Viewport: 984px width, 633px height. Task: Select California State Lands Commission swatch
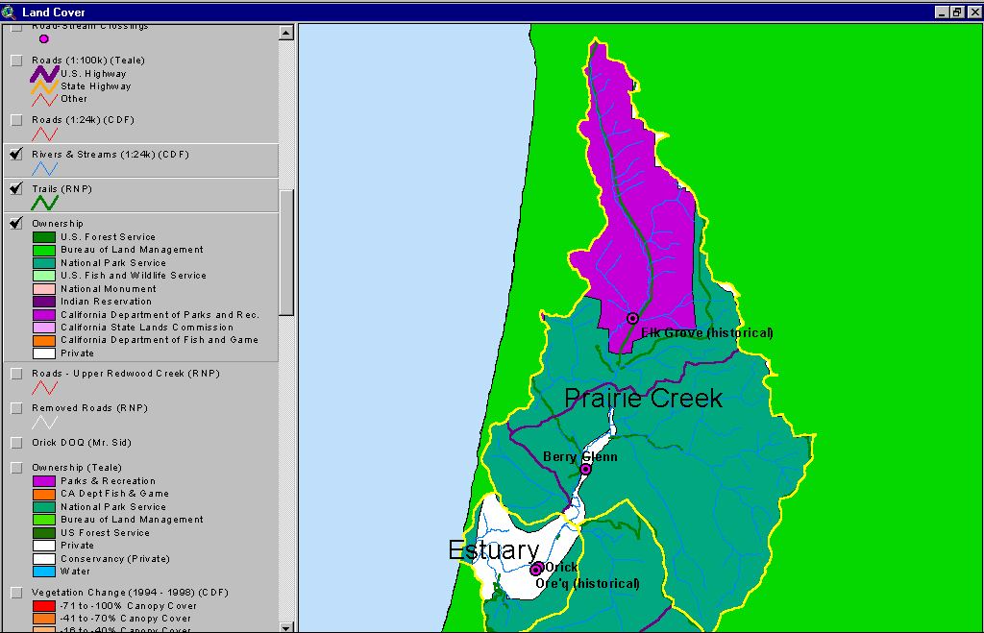[x=44, y=328]
